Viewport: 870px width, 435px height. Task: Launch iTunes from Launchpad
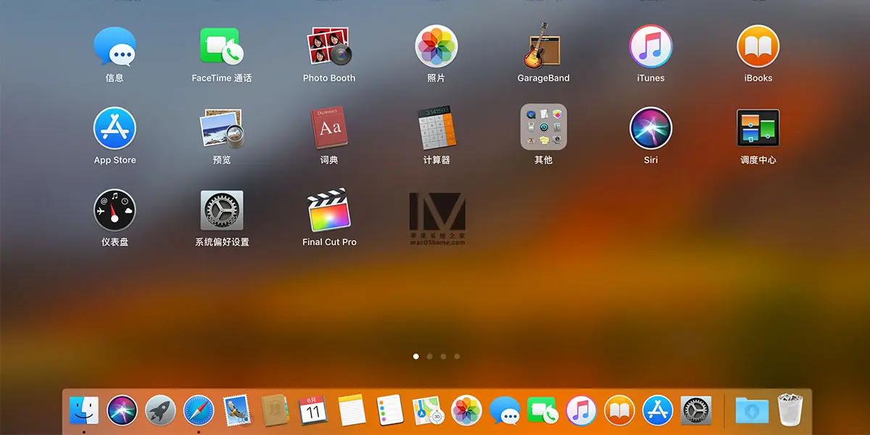coord(650,47)
